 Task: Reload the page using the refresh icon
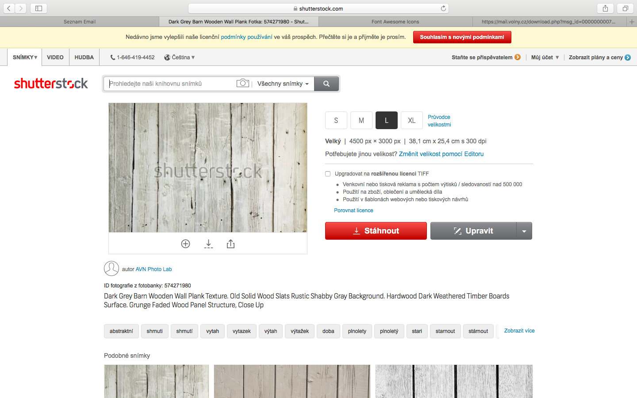tap(443, 8)
